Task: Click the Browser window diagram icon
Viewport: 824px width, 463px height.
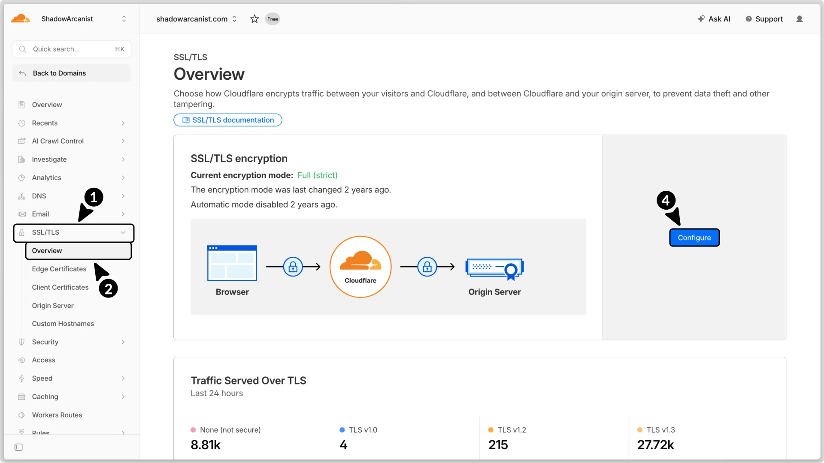Action: (x=232, y=263)
